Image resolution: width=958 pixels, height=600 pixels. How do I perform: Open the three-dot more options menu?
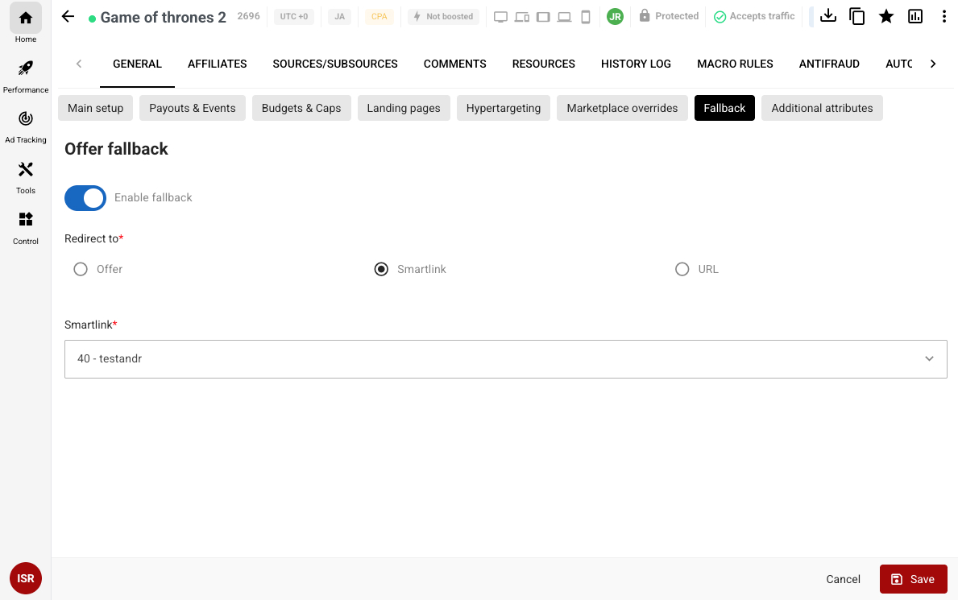click(943, 16)
